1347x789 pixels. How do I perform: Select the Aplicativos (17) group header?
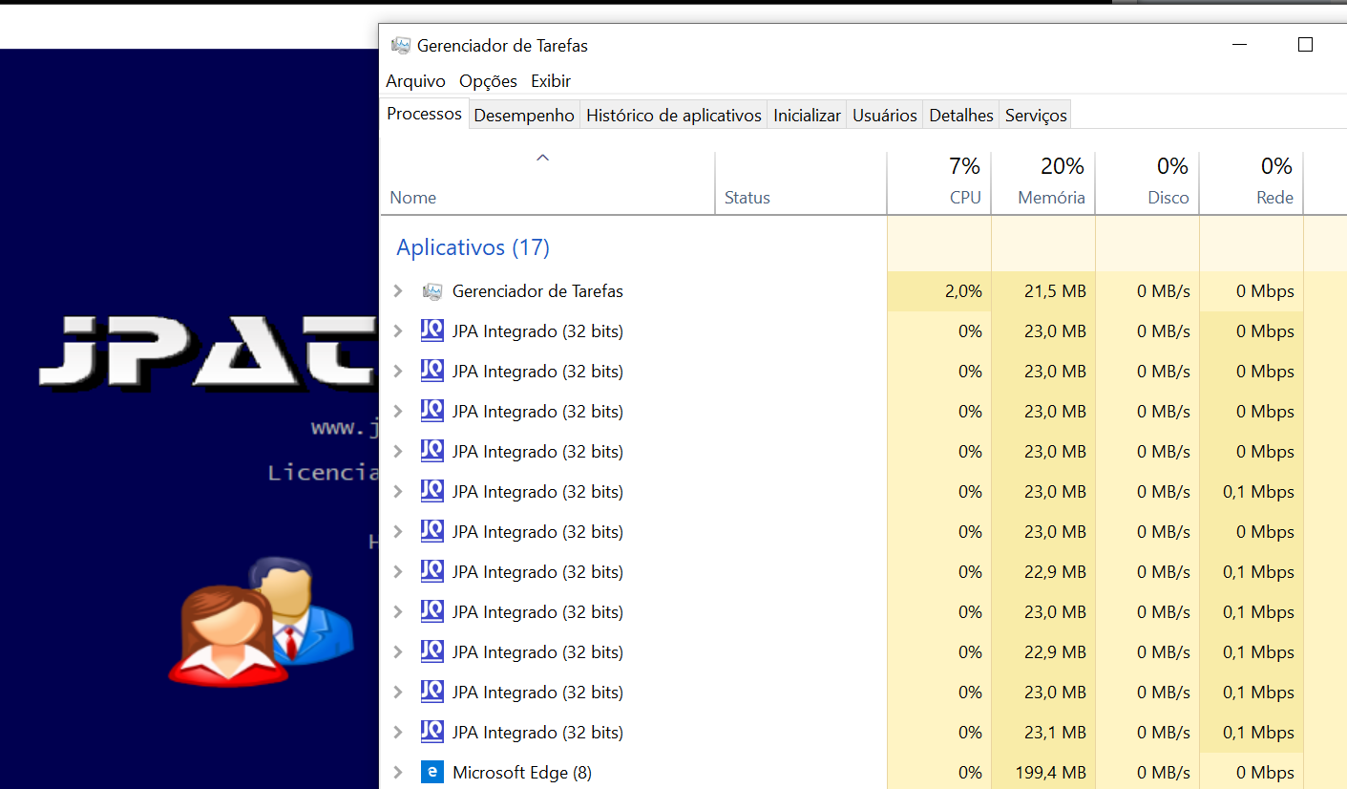[473, 247]
